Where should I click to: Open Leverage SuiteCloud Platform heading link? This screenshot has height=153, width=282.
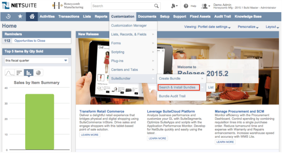click(x=171, y=111)
